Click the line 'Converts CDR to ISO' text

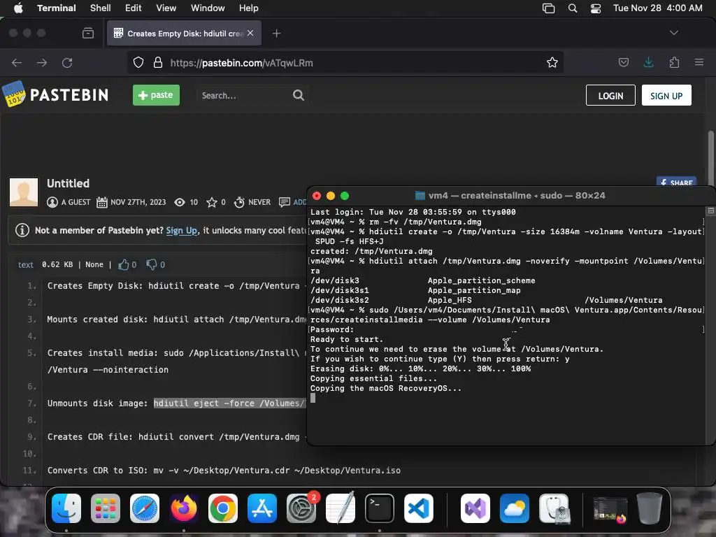tap(224, 471)
